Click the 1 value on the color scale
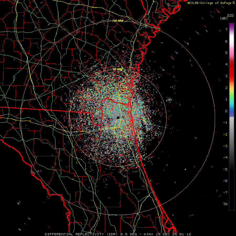 pos(226,99)
